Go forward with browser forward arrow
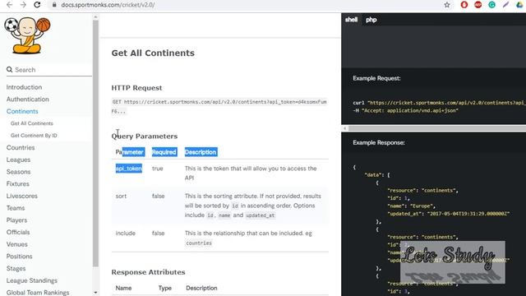 coord(23,5)
